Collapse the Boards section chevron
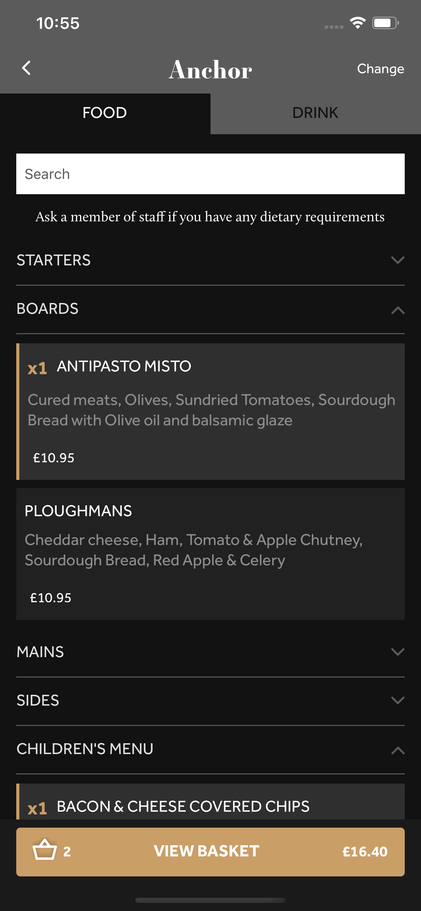 pos(398,310)
